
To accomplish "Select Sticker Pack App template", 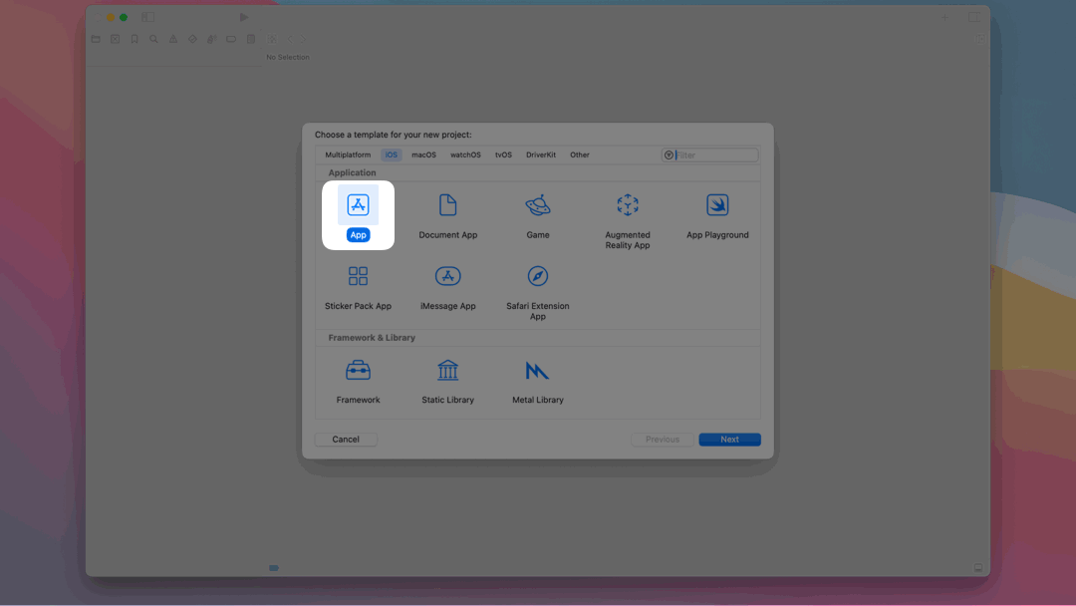I will [x=358, y=276].
